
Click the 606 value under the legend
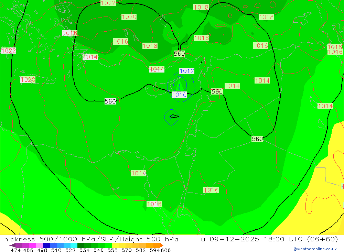(166, 250)
